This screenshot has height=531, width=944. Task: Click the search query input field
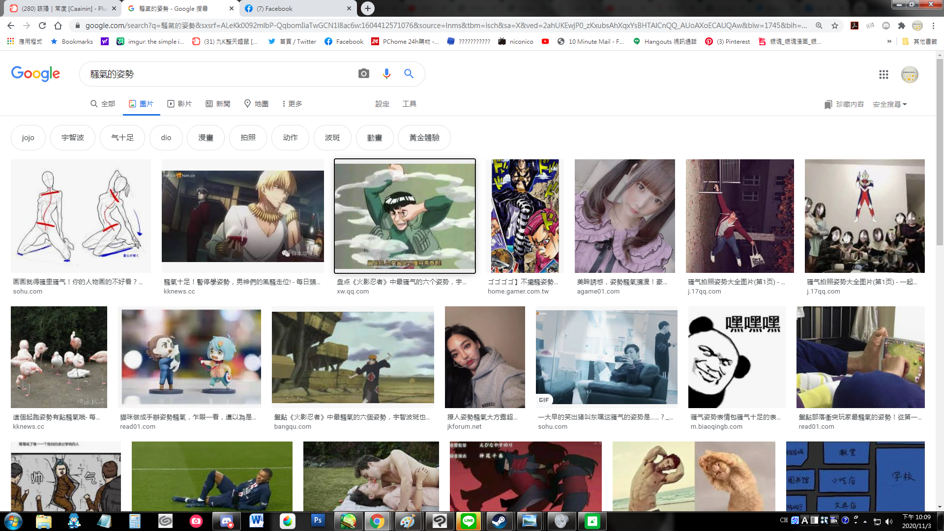coord(221,74)
